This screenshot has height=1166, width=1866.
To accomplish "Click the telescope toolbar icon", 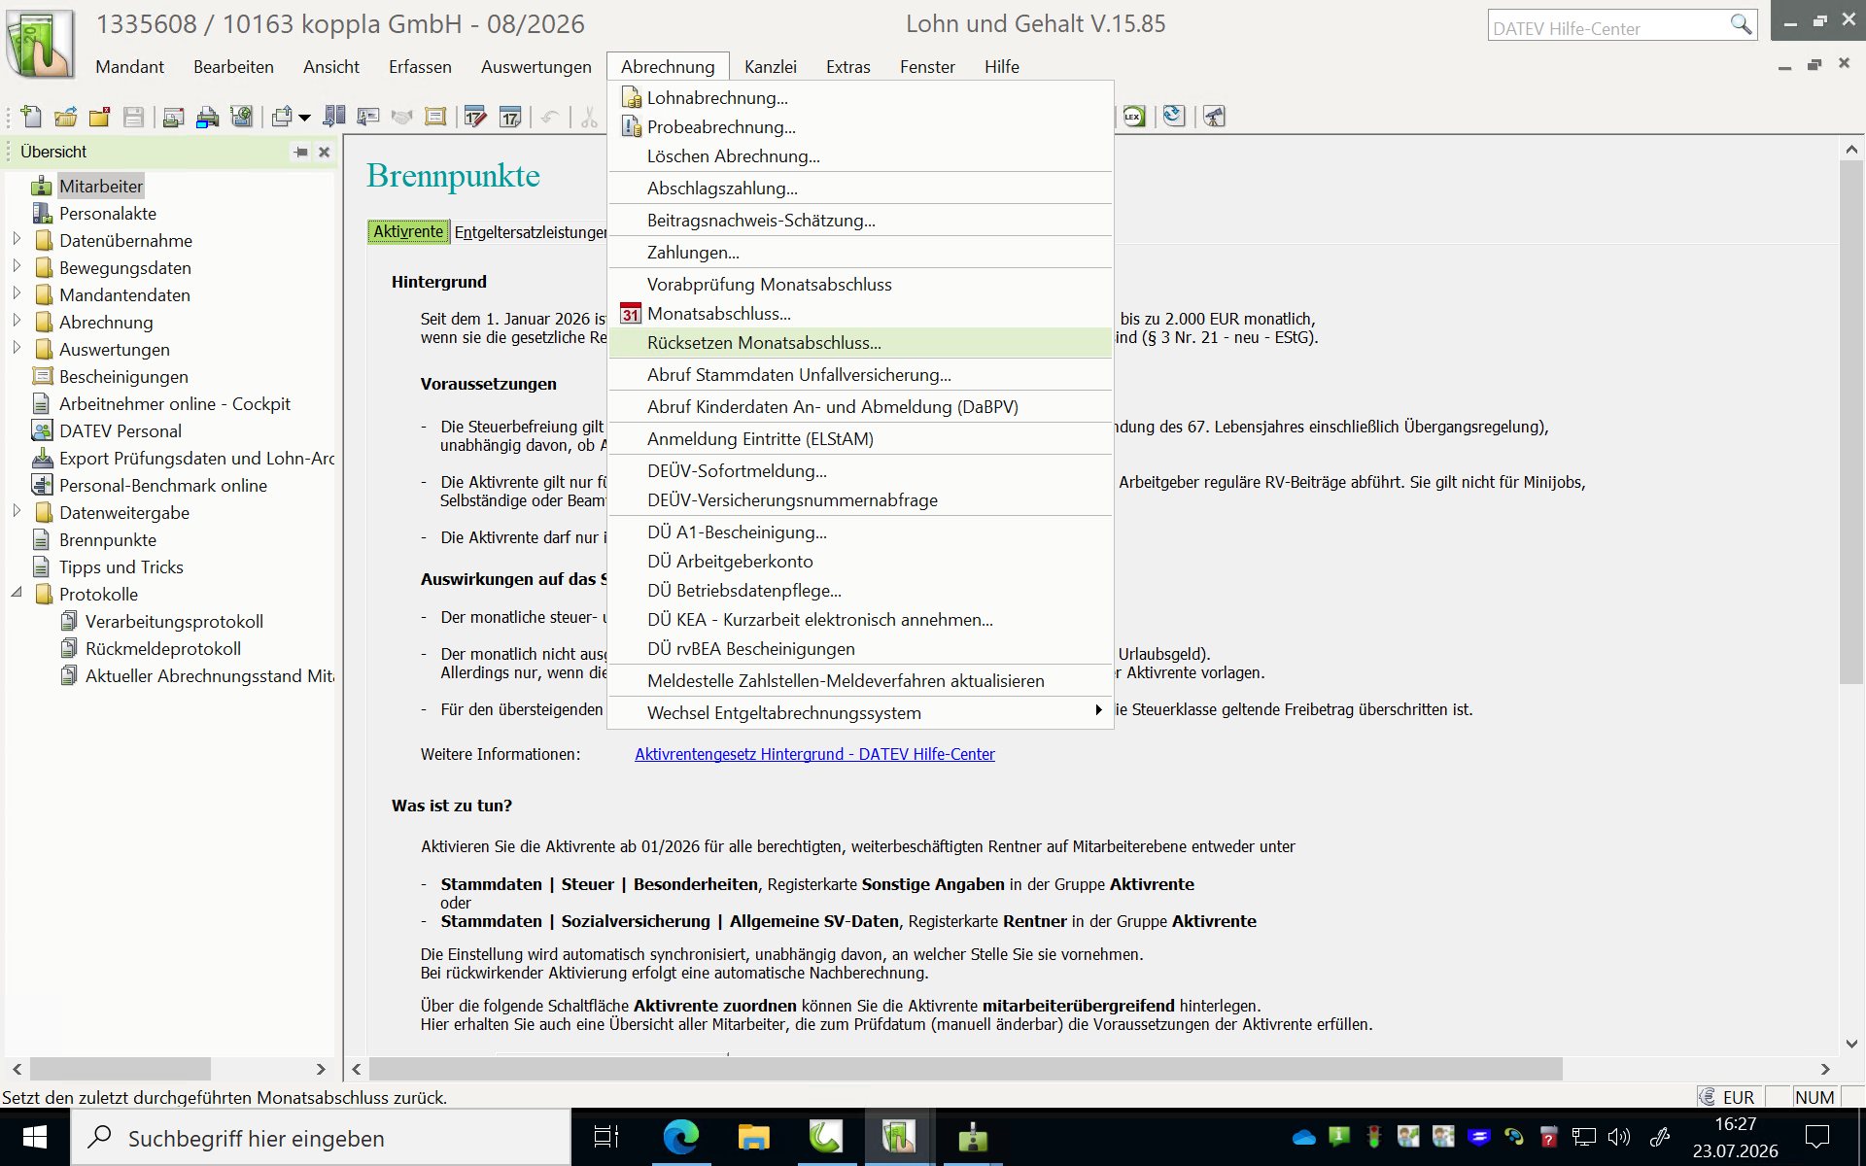I will (1214, 117).
